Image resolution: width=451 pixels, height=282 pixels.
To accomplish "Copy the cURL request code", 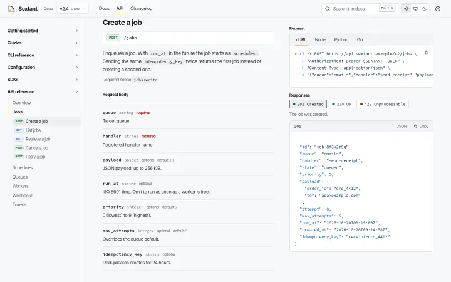I will [x=426, y=53].
